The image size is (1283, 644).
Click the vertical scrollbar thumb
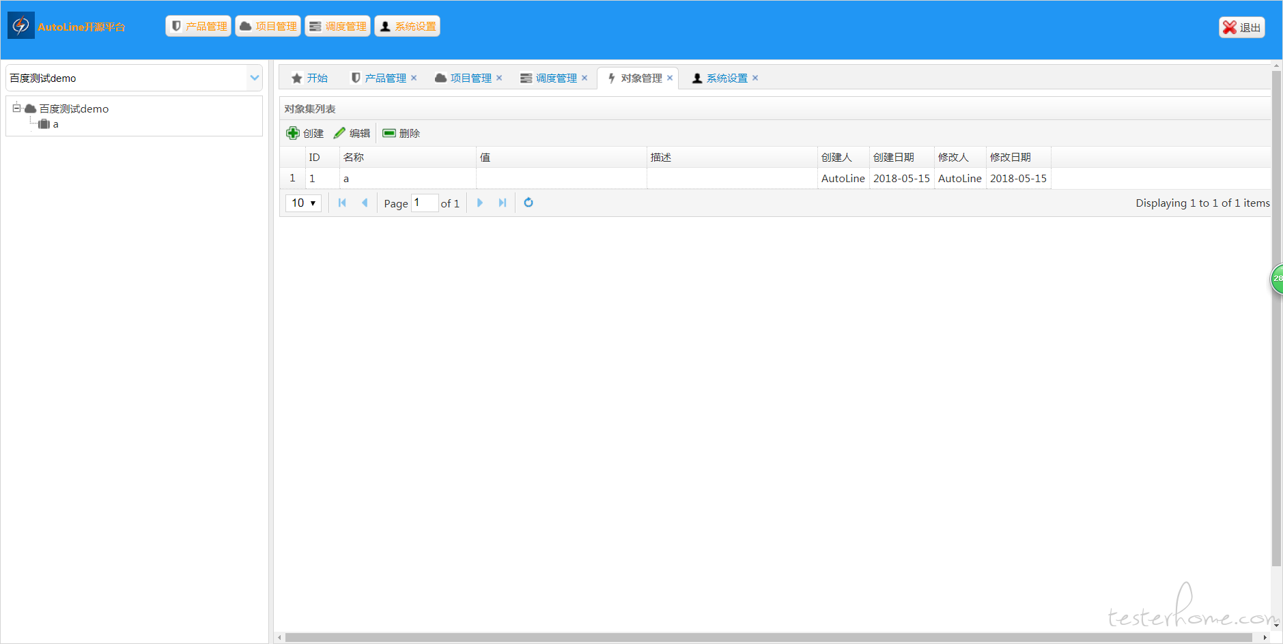[x=1276, y=319]
